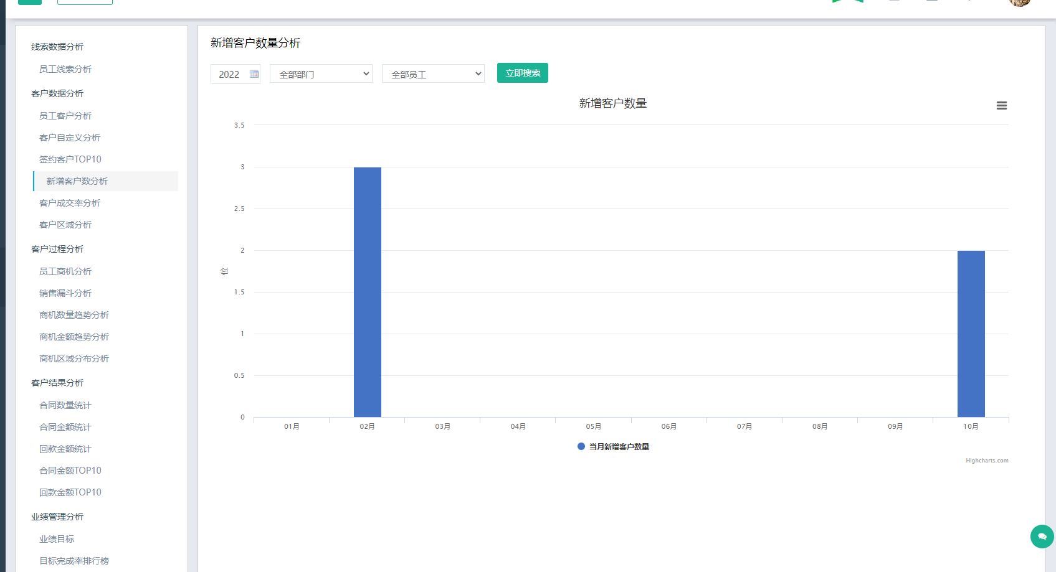Screen dimensions: 1056x572
Task: Go to 销售漏斗分析 in the sidebar
Action: (x=65, y=293)
